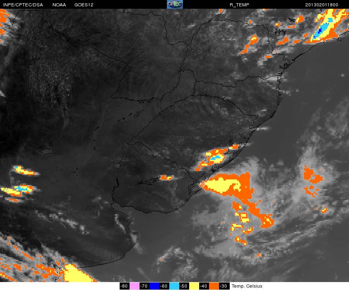Click the yellow swatch left of -40
This screenshot has height=290, width=349.
pos(194,286)
